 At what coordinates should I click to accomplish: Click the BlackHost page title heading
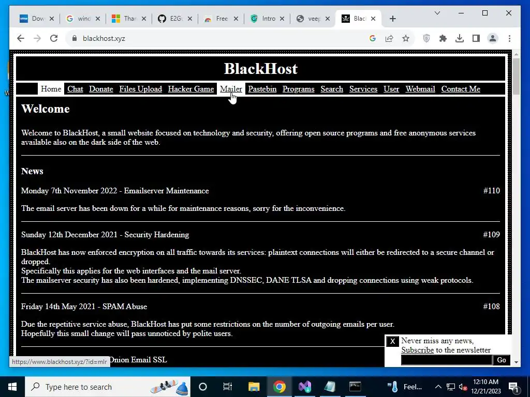pyautogui.click(x=261, y=69)
